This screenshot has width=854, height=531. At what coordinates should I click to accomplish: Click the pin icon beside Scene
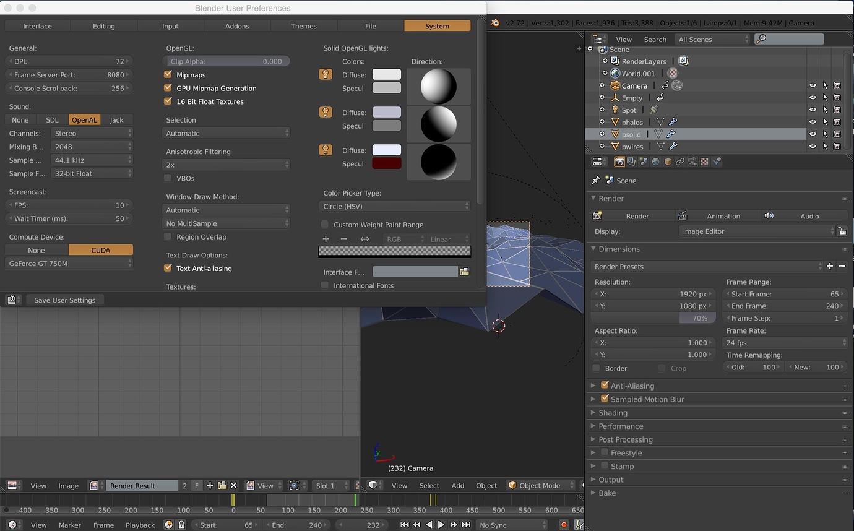[596, 181]
